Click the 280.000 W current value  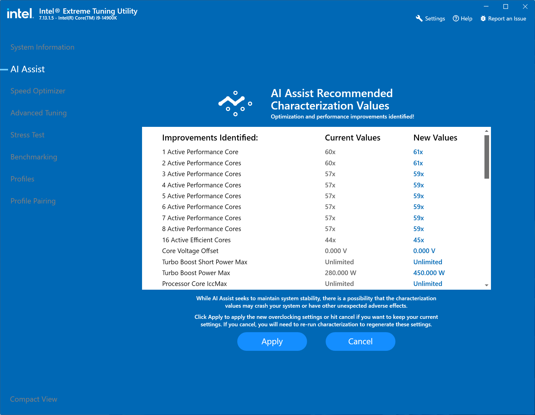coord(341,273)
